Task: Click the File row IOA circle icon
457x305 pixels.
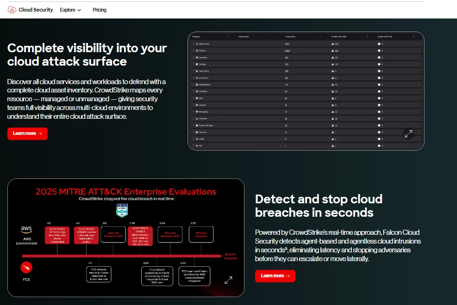Action: point(379,146)
